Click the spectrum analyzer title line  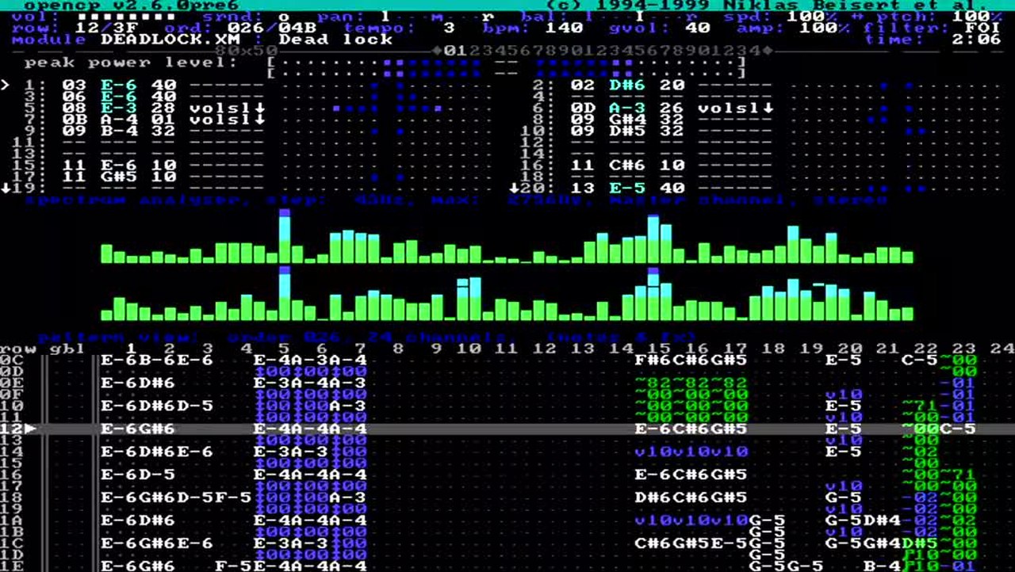(x=456, y=200)
